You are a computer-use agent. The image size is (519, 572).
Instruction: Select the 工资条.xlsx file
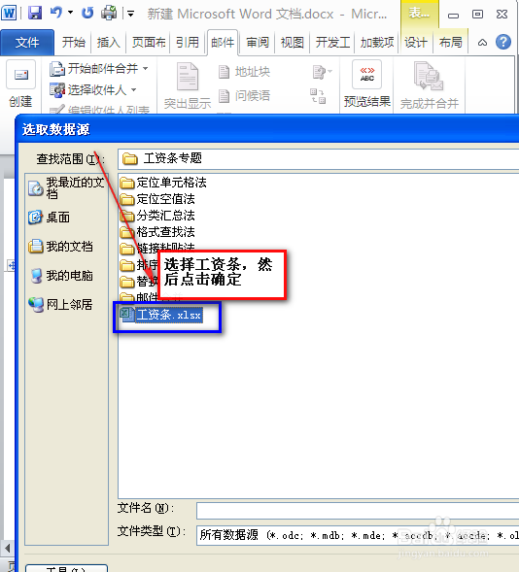tap(161, 315)
